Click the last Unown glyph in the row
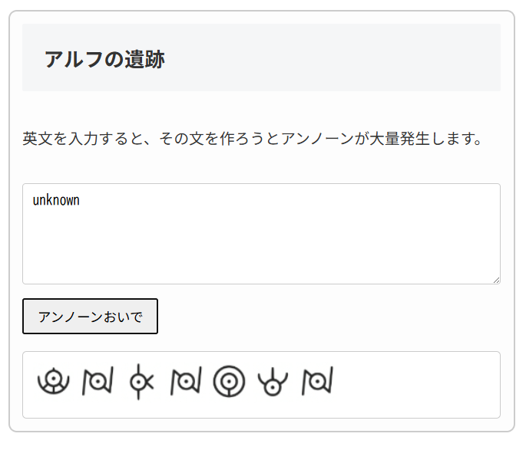526x450 pixels. [316, 381]
